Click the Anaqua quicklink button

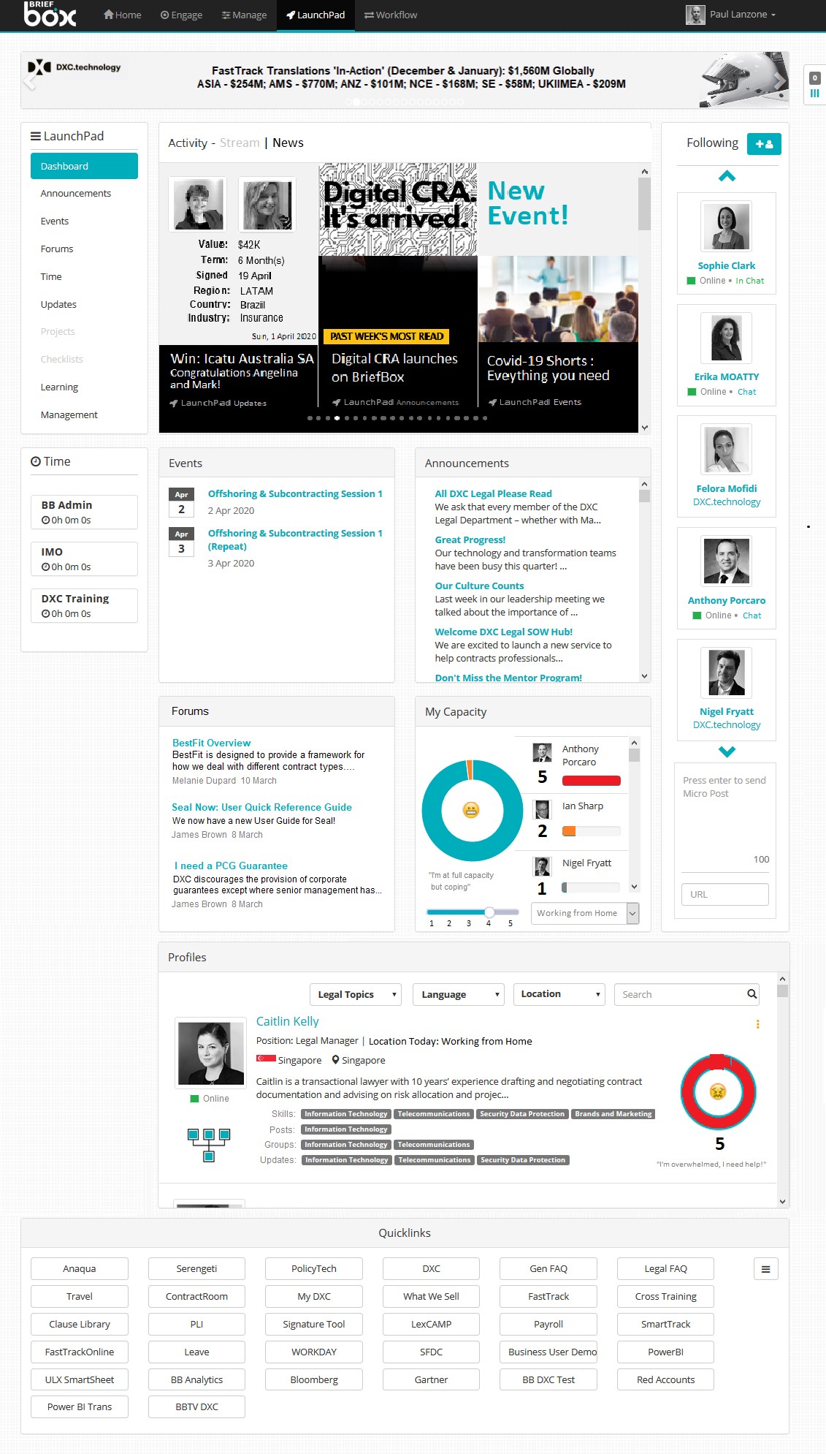click(80, 1269)
